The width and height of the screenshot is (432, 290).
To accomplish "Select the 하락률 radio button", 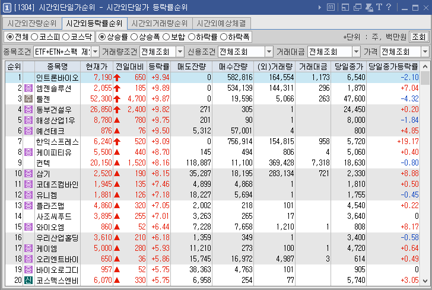I will (x=192, y=37).
